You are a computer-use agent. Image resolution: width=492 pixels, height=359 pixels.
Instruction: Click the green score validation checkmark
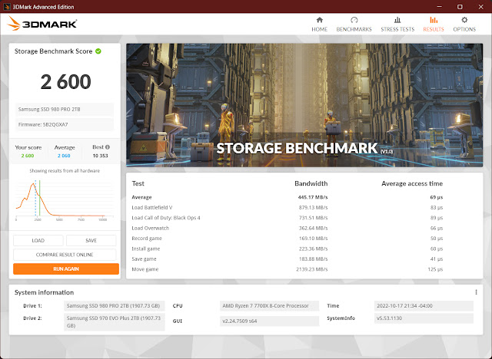pos(98,51)
